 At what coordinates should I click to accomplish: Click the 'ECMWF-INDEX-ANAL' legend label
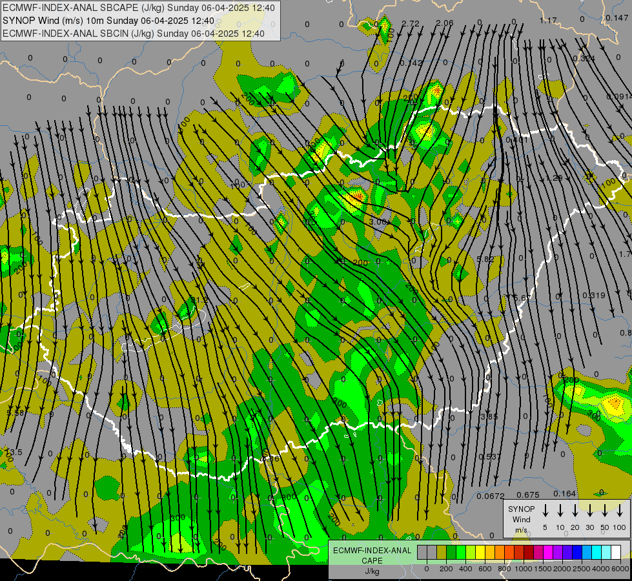point(372,551)
